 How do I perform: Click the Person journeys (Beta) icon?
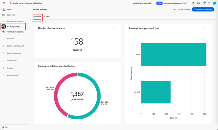[4, 32]
